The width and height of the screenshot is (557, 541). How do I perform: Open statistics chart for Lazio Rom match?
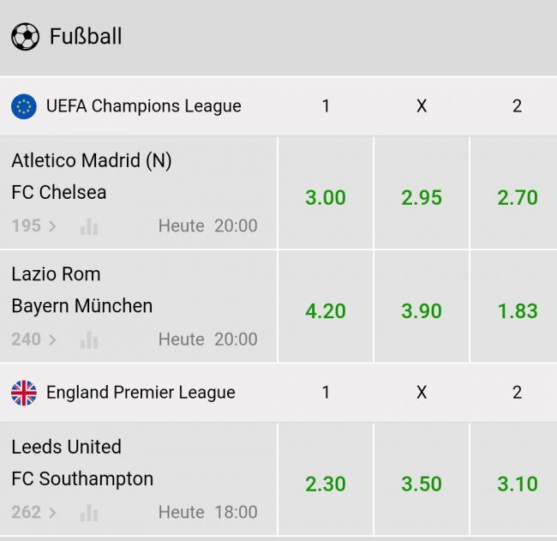coord(89,340)
